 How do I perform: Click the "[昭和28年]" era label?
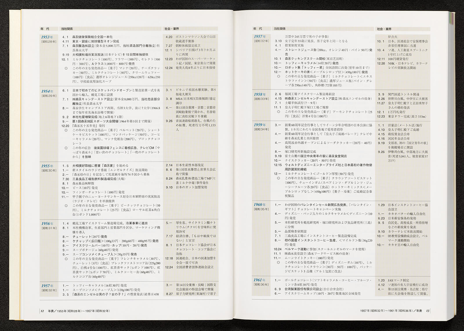pyautogui.click(x=49, y=42)
